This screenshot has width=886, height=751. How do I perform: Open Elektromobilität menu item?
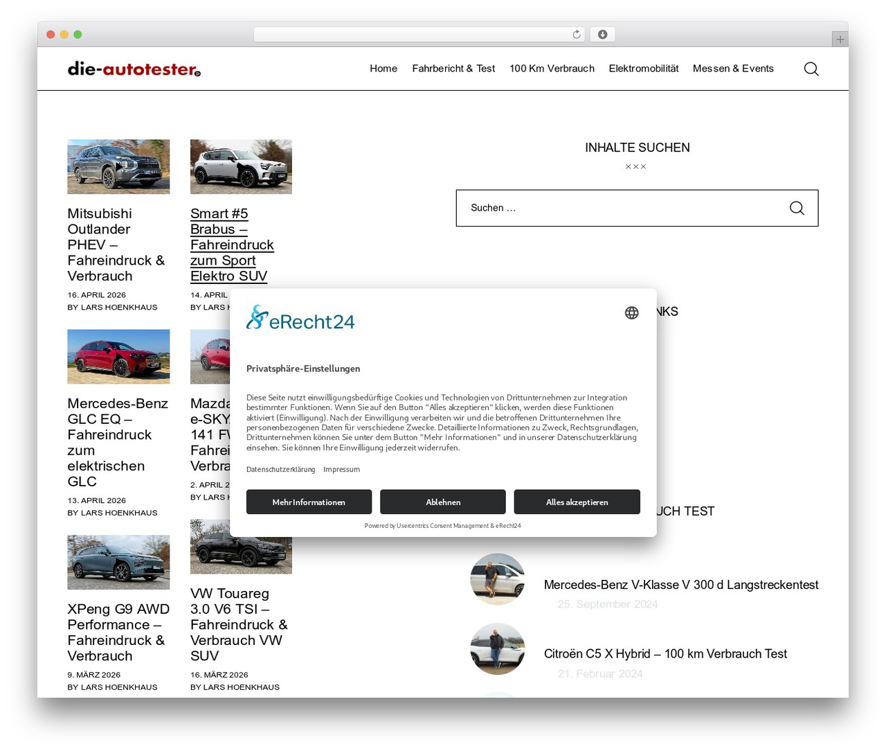[644, 69]
